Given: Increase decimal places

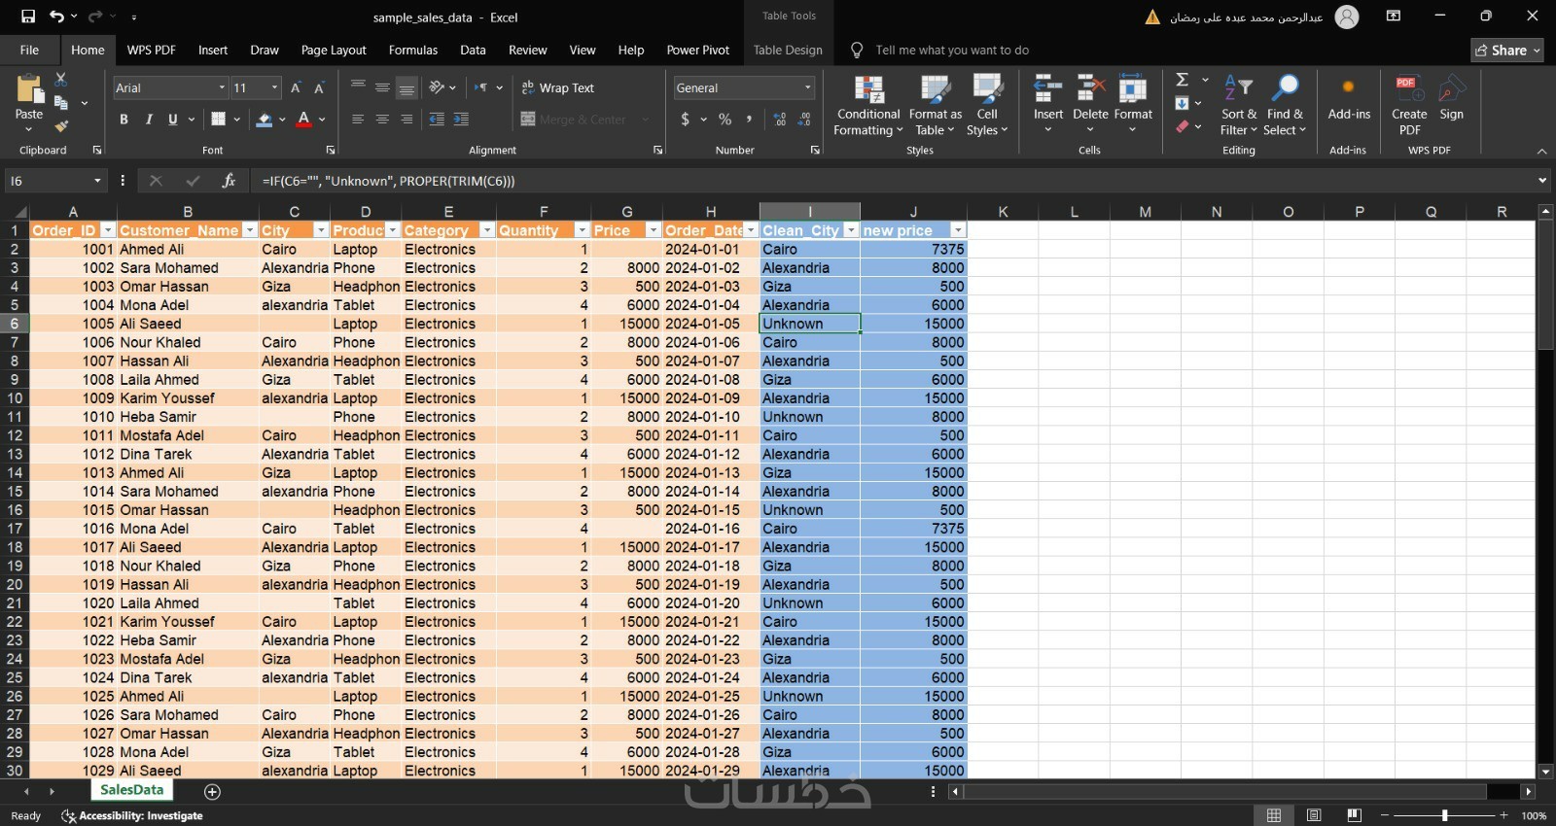Looking at the screenshot, I should (780, 119).
